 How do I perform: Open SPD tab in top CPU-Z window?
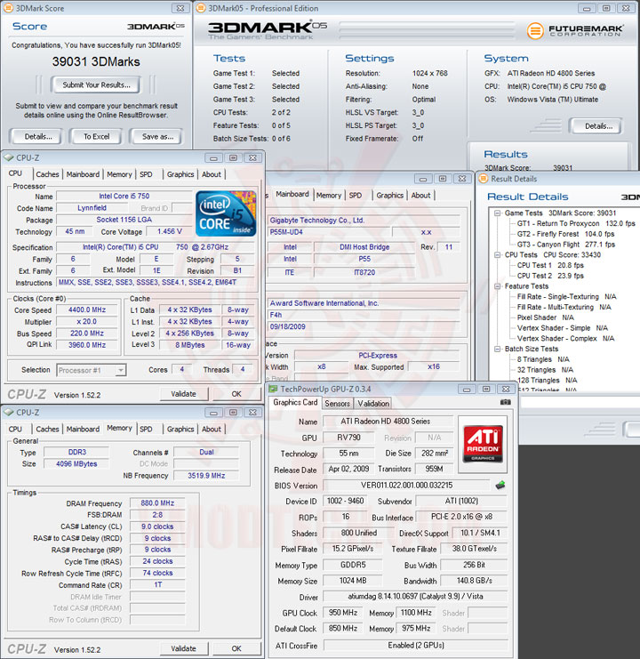coord(146,174)
